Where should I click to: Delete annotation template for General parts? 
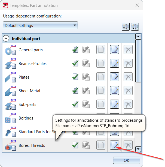tap(128, 49)
